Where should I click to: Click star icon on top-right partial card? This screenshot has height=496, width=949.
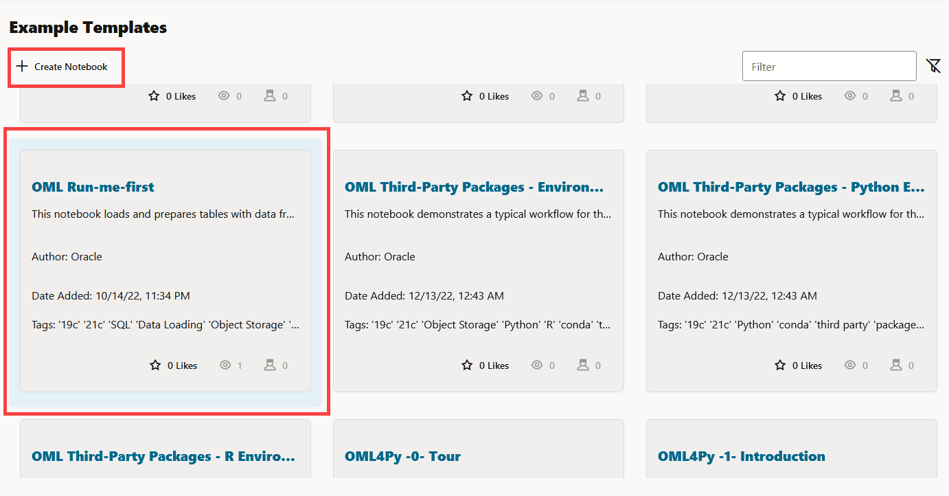coord(780,96)
